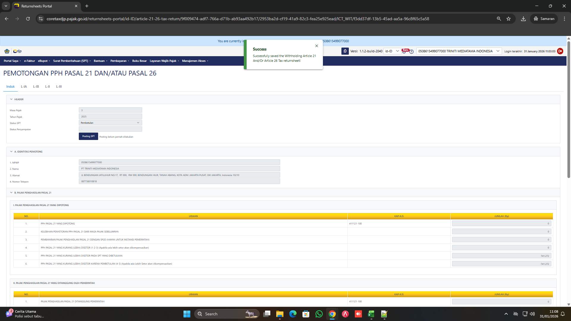Click the DJP logo in the header
Image resolution: width=571 pixels, height=321 pixels.
point(17,51)
